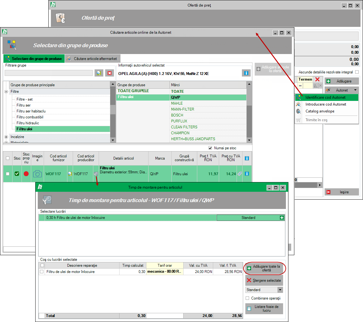Select Filtru combustibil in the tree

30,117
